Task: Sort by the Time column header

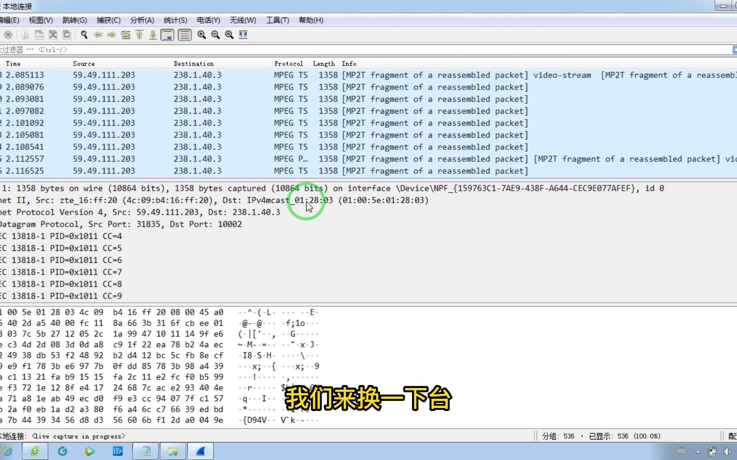Action: click(36, 63)
